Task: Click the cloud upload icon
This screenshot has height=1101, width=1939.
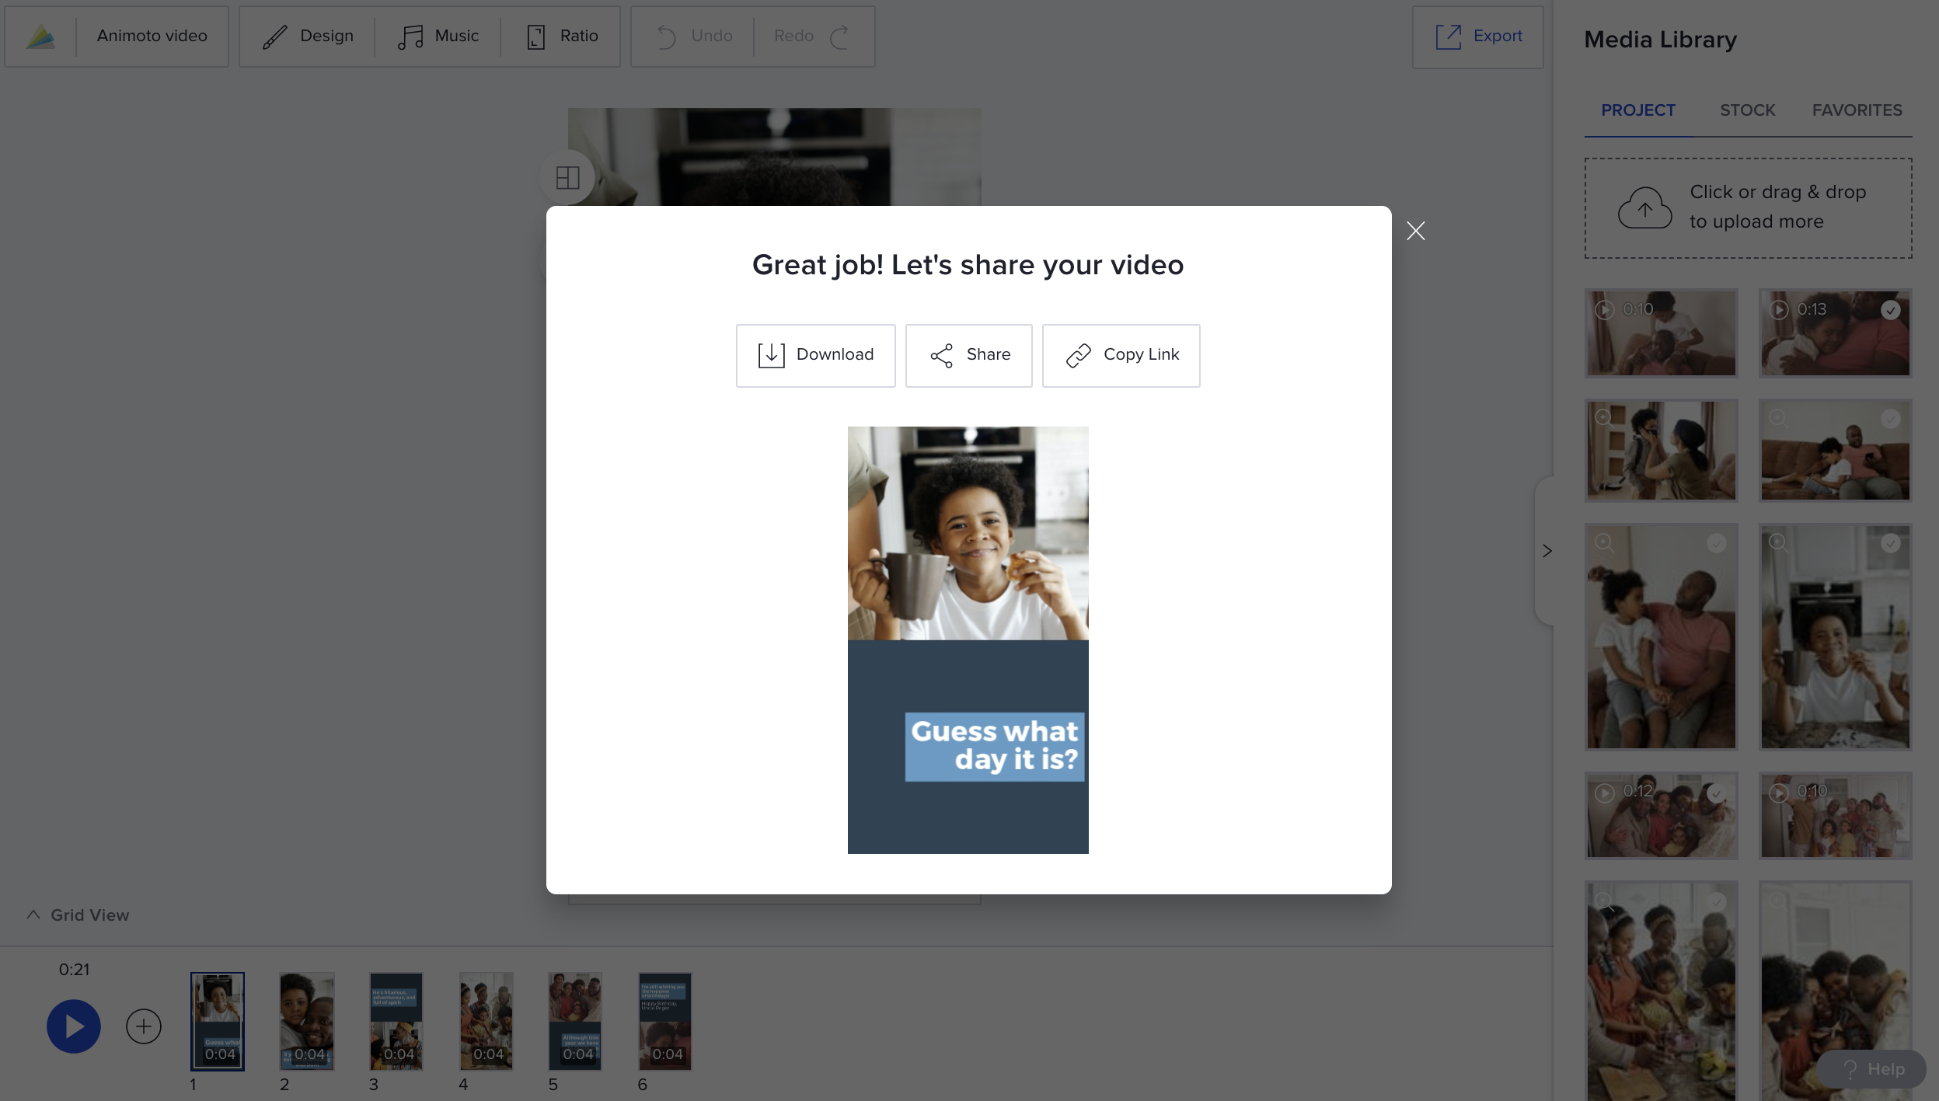Action: (1644, 207)
